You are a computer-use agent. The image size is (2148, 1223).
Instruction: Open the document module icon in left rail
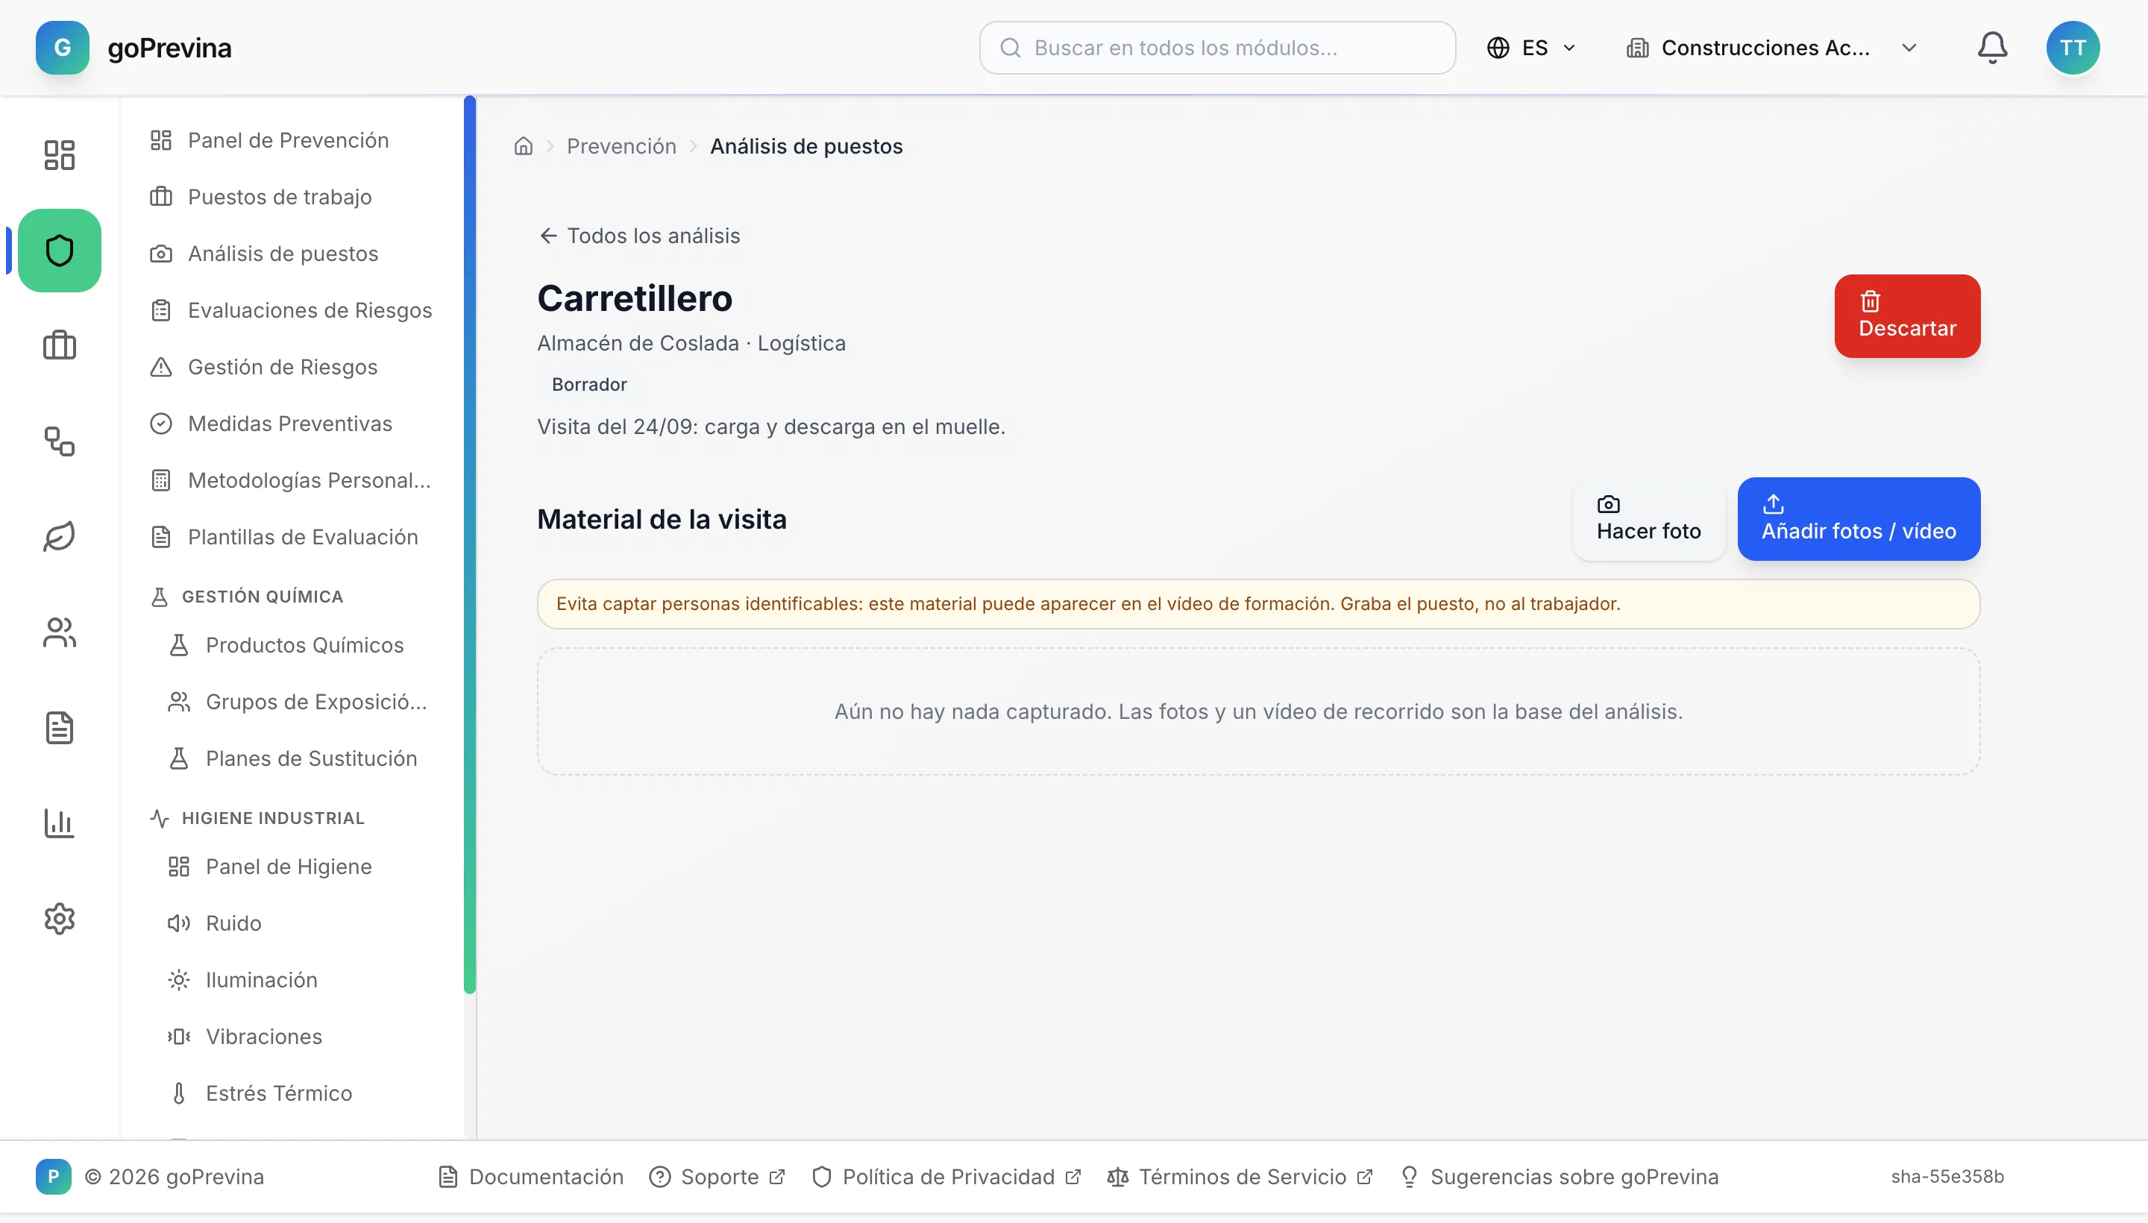click(x=60, y=727)
